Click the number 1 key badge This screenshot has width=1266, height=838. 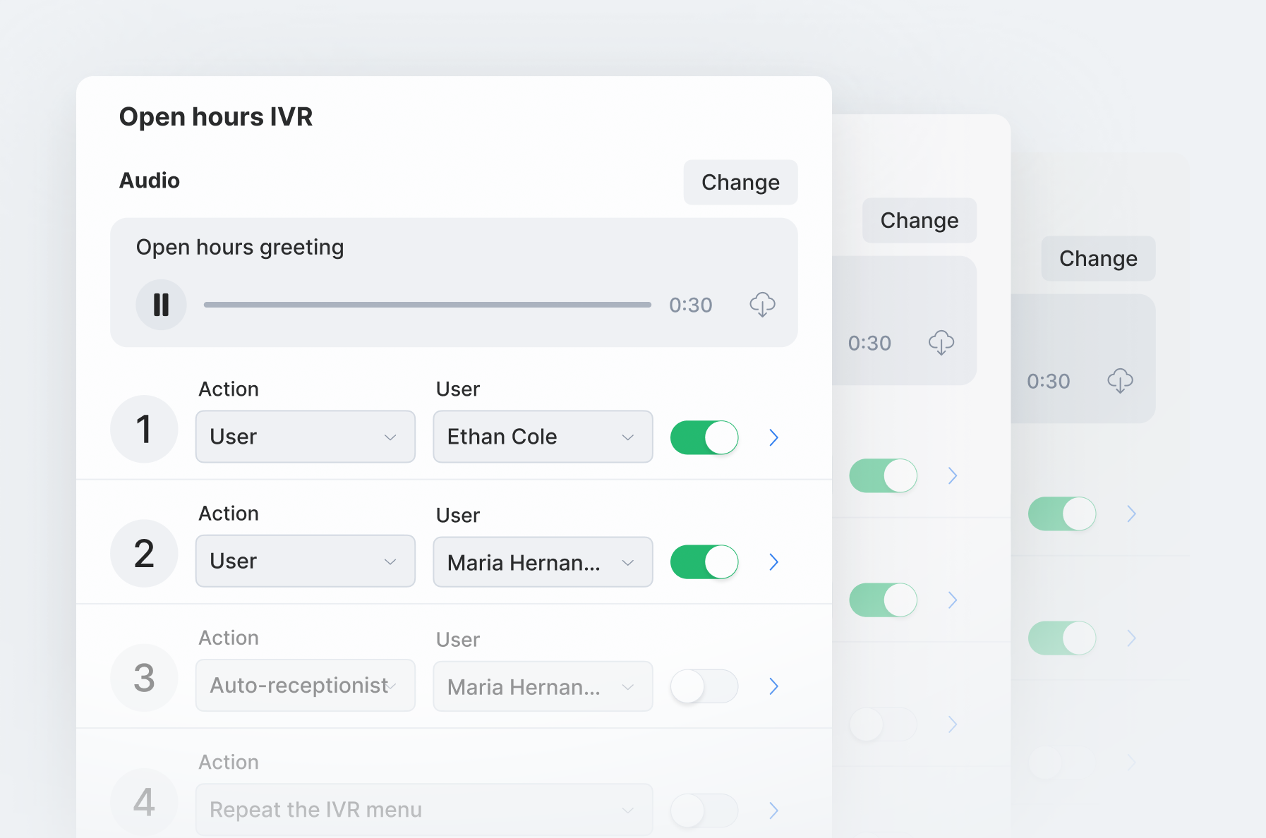[x=144, y=429]
